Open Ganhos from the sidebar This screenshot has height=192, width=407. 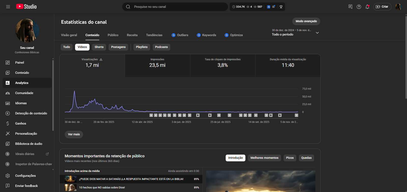pyautogui.click(x=21, y=124)
